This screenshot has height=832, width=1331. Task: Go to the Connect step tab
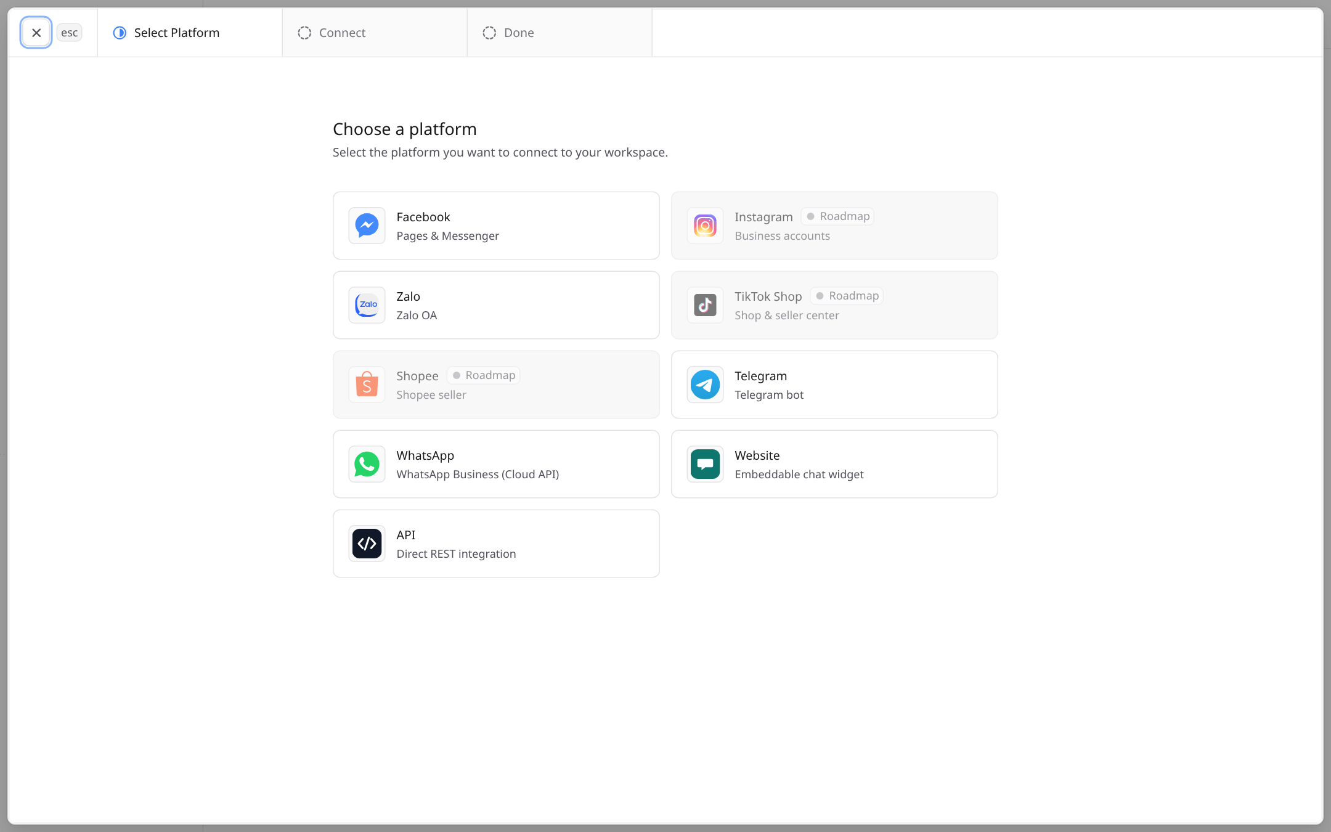(375, 33)
